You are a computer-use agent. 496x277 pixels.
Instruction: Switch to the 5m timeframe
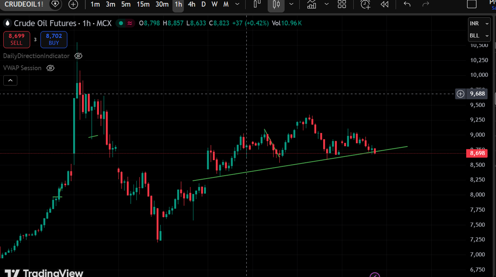(126, 4)
